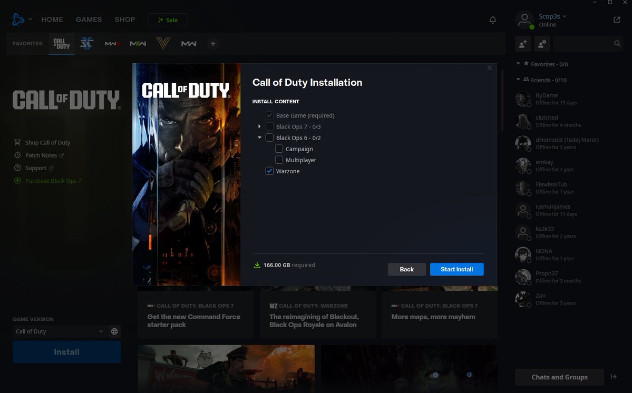Click the Back button
This screenshot has height=393, width=632.
407,269
